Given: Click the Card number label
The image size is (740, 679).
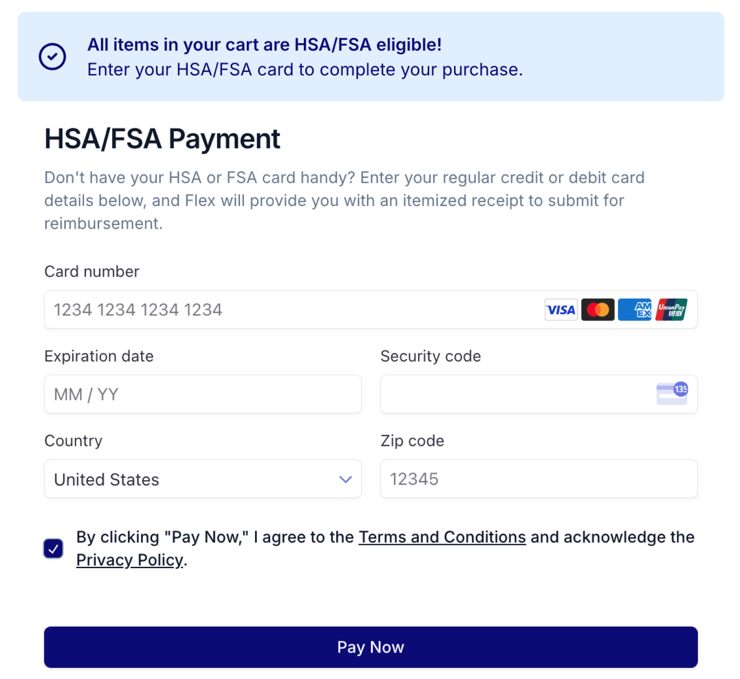Looking at the screenshot, I should click(x=92, y=272).
